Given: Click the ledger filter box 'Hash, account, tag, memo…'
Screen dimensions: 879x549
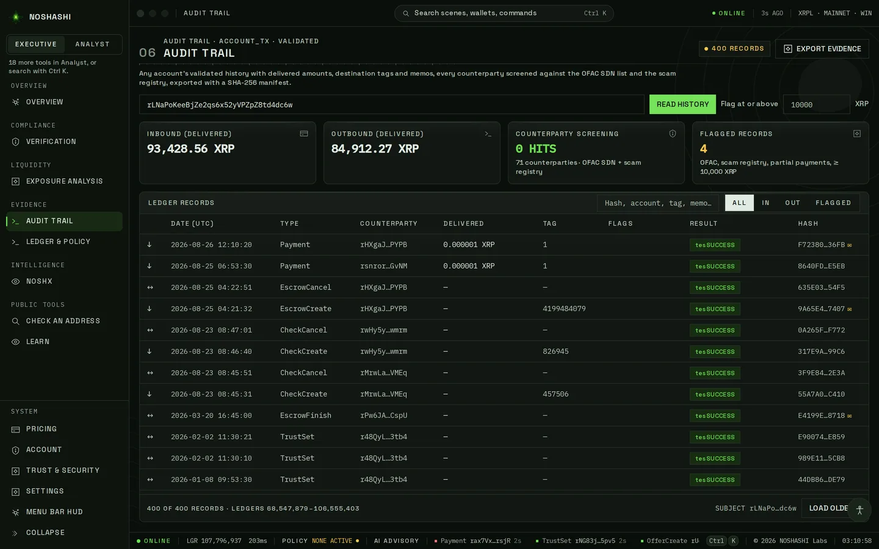Looking at the screenshot, I should 658,203.
